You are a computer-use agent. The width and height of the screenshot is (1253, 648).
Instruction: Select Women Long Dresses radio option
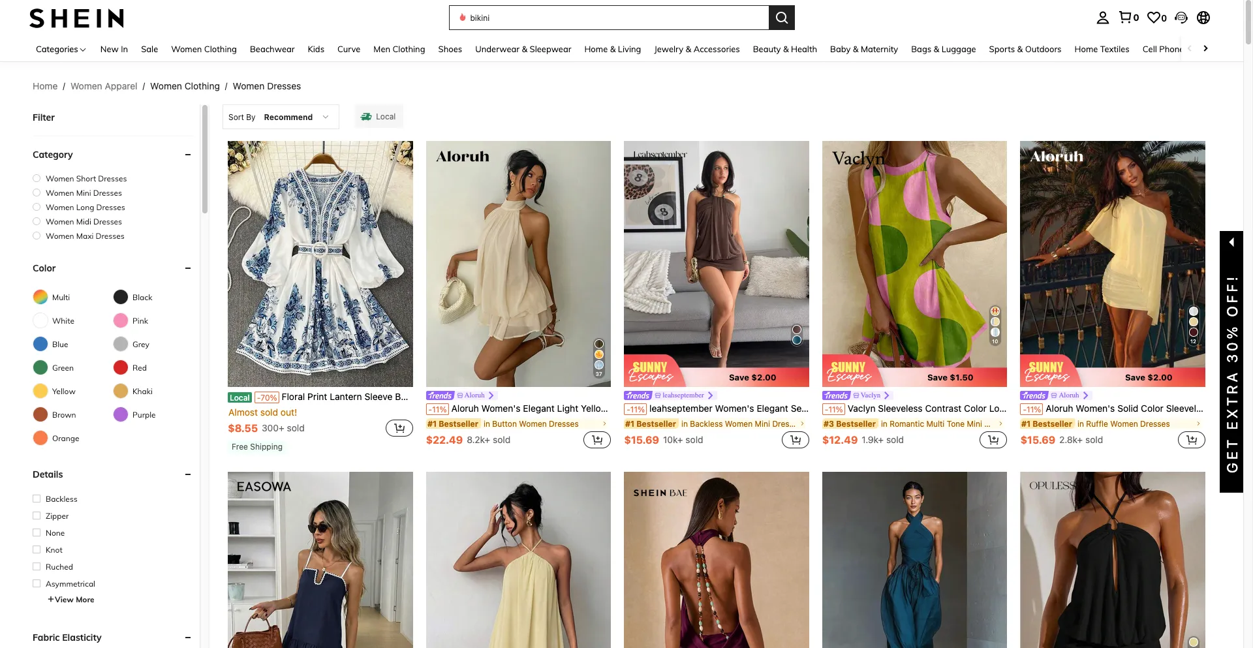coord(37,207)
